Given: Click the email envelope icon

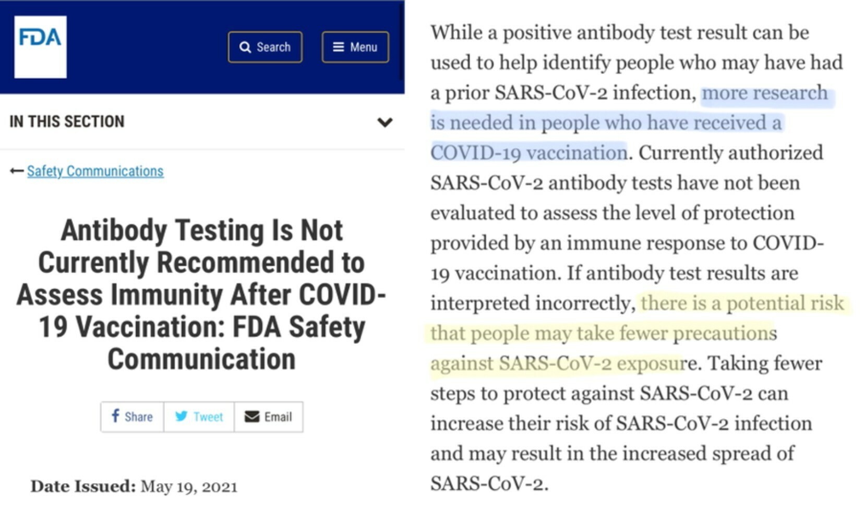Looking at the screenshot, I should (252, 416).
